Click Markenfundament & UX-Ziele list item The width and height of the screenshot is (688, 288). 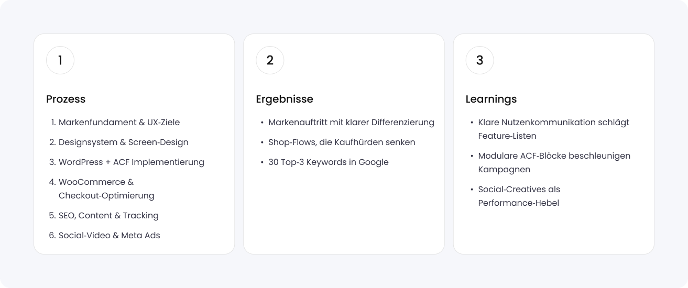click(119, 122)
